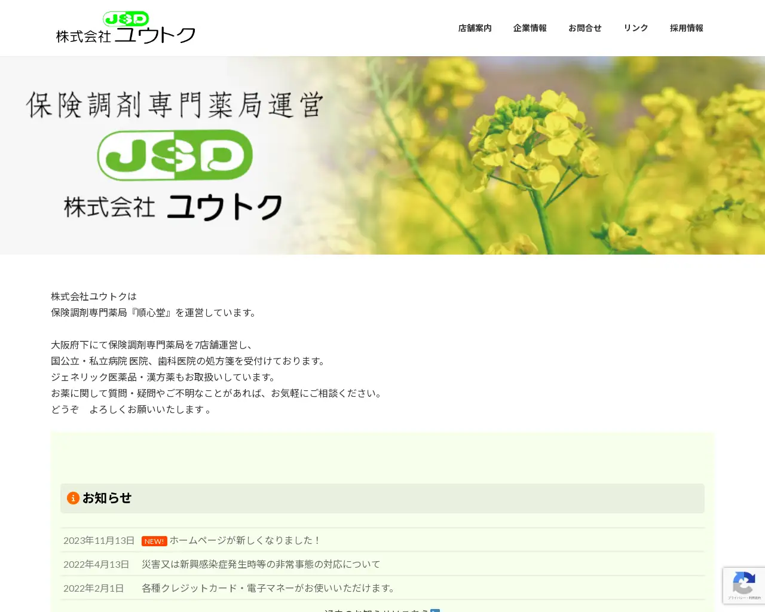Open the 店舗案内 menu item
The height and width of the screenshot is (612, 765).
tap(475, 28)
